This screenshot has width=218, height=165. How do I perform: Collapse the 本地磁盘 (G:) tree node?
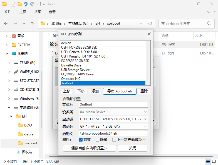pos(9,107)
